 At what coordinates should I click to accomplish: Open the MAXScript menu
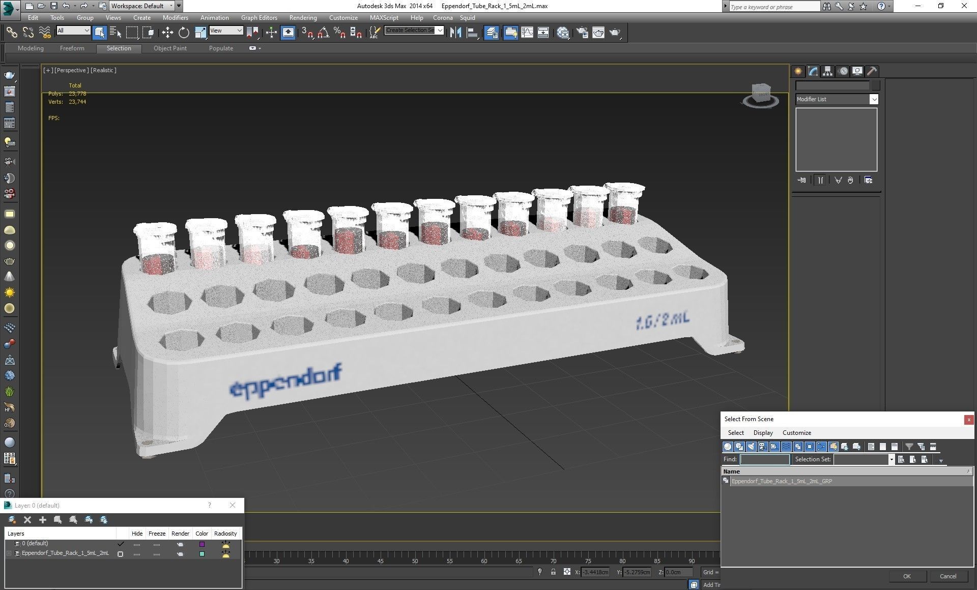pyautogui.click(x=384, y=17)
